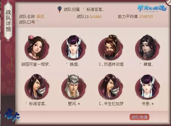Click the 战队申请 button
This screenshot has height=126, width=171.
point(139,117)
